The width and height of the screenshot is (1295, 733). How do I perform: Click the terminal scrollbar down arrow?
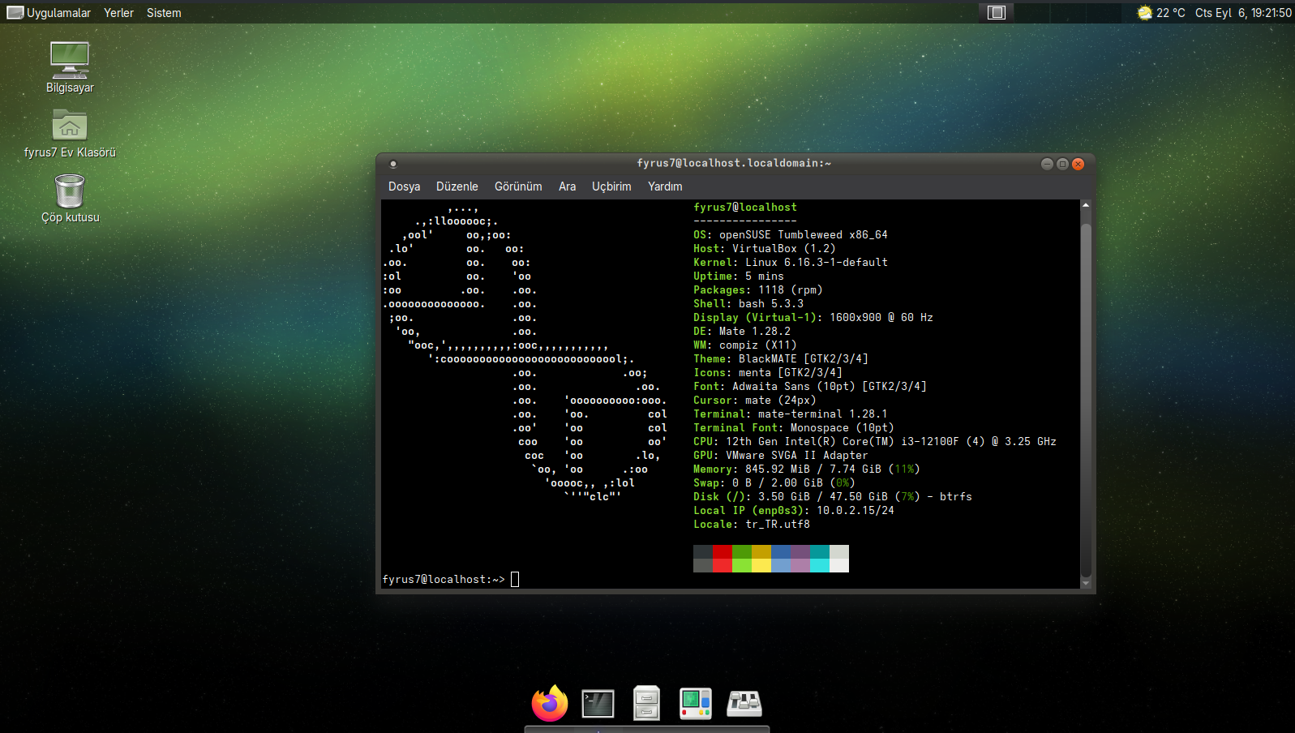click(x=1086, y=583)
